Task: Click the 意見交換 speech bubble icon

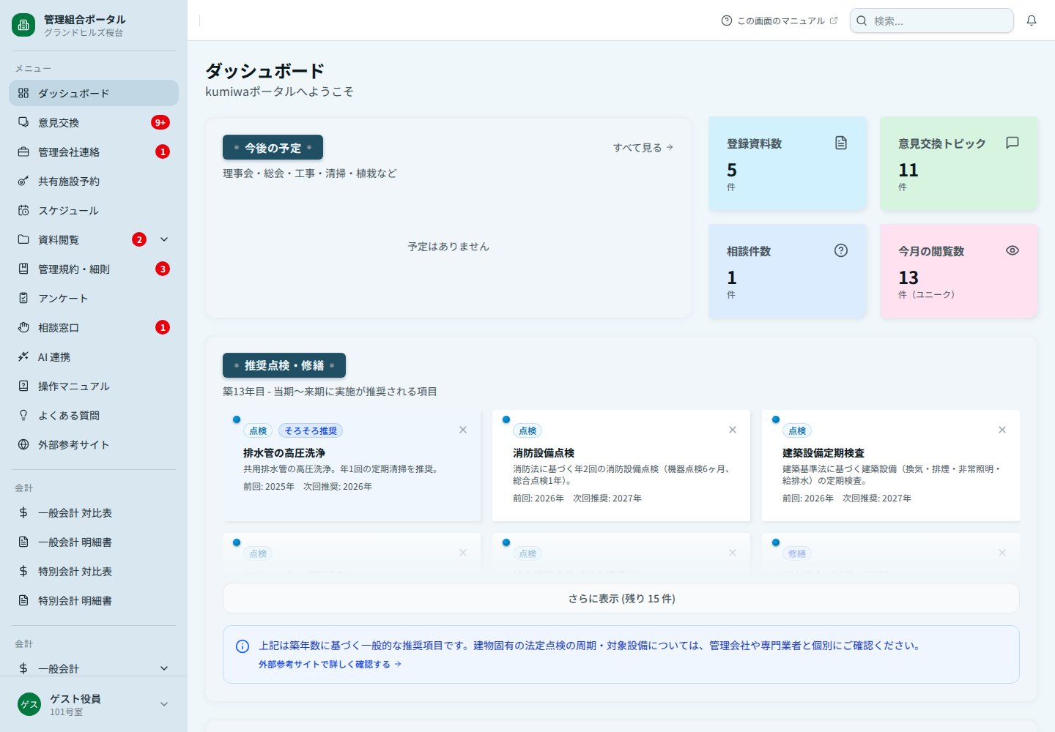Action: tap(23, 122)
